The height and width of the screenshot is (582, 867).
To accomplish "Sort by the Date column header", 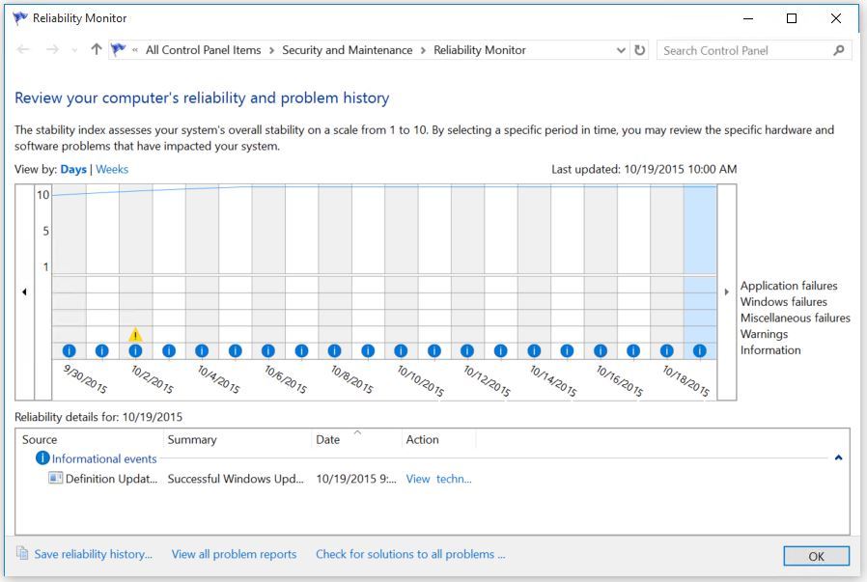I will pos(356,439).
